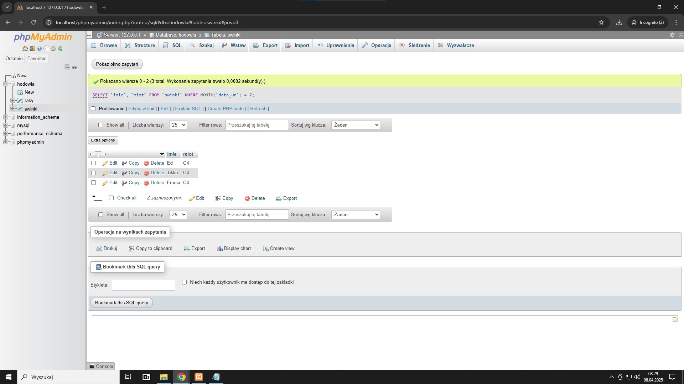
Task: Click the upper Filter rows search field
Action: click(257, 125)
